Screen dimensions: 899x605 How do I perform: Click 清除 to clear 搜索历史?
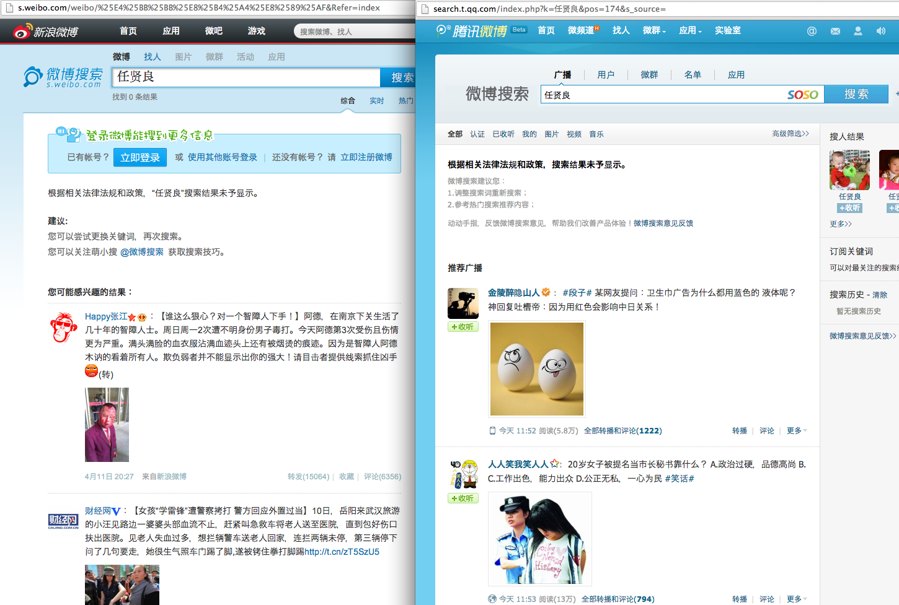tap(880, 295)
